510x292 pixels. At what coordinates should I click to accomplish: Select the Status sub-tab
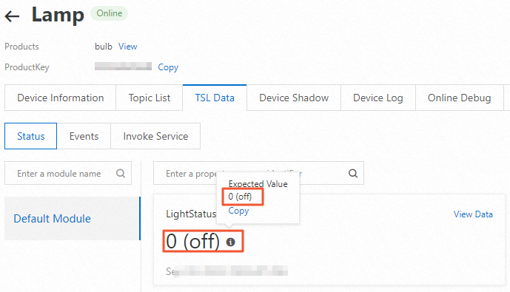pos(31,136)
